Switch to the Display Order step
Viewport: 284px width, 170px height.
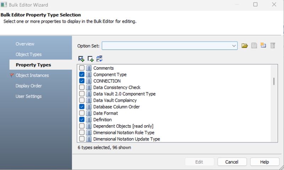click(x=29, y=86)
